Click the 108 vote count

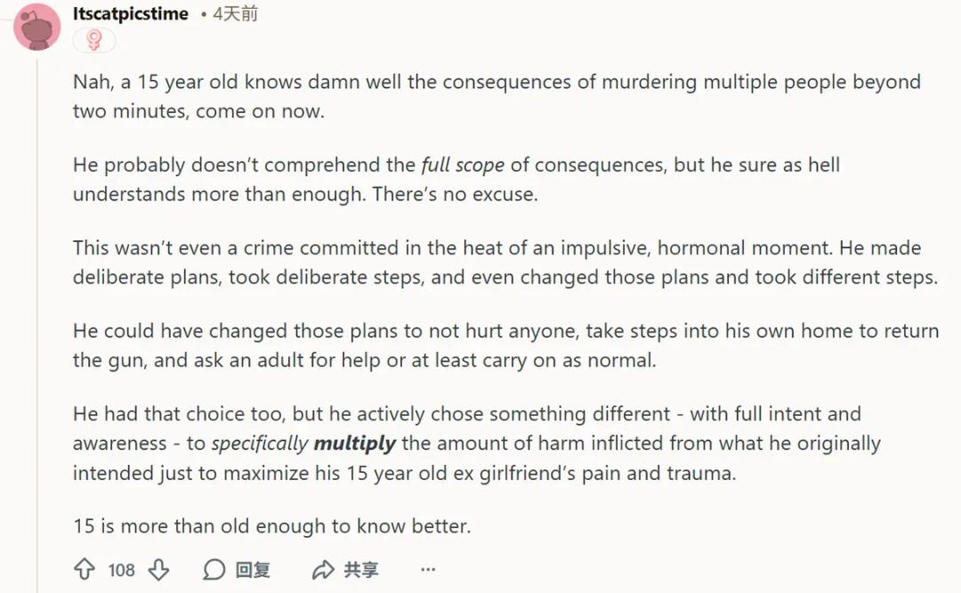(x=121, y=570)
